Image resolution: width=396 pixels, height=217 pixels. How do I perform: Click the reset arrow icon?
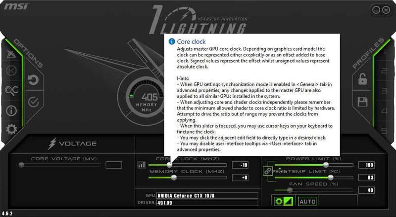point(33,80)
